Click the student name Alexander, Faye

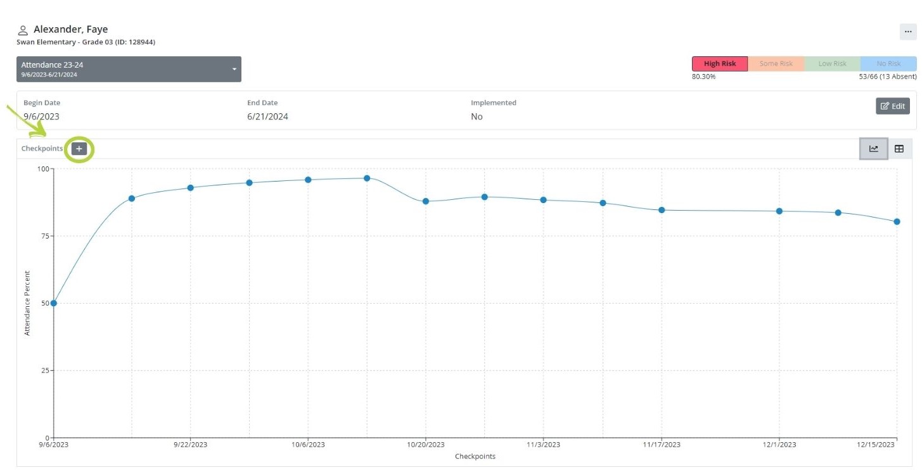tap(70, 30)
